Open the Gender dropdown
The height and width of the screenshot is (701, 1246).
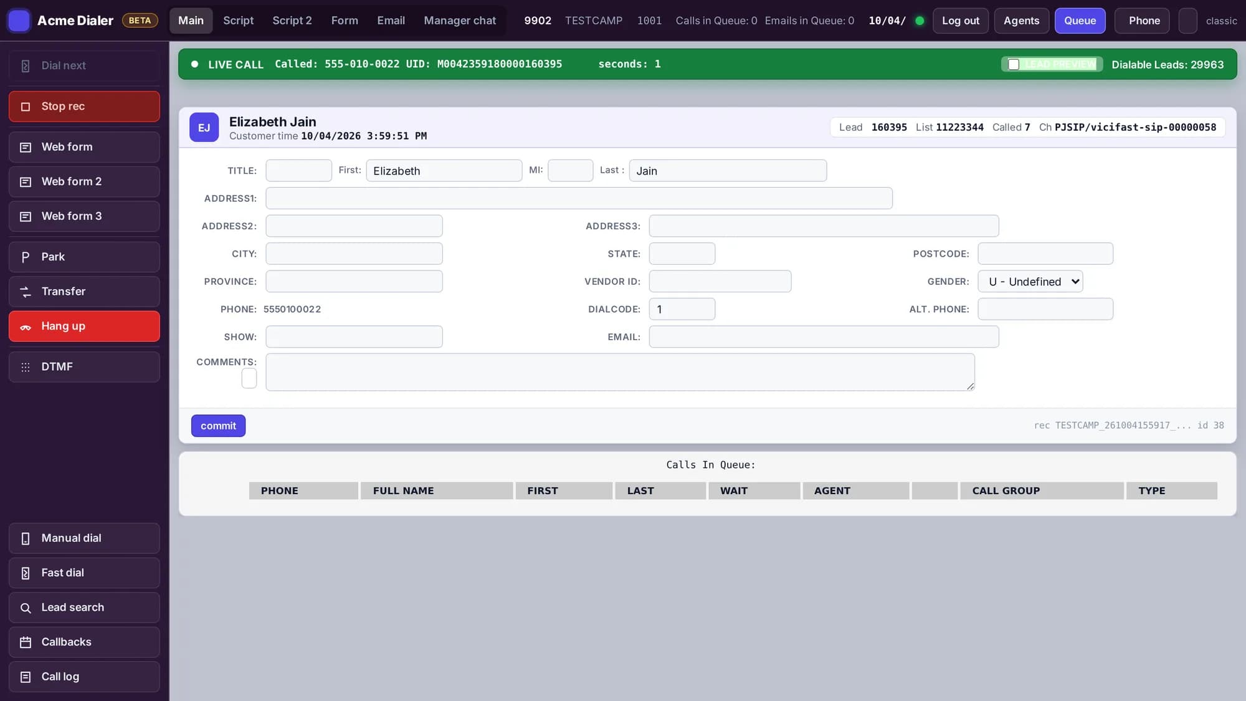point(1030,282)
